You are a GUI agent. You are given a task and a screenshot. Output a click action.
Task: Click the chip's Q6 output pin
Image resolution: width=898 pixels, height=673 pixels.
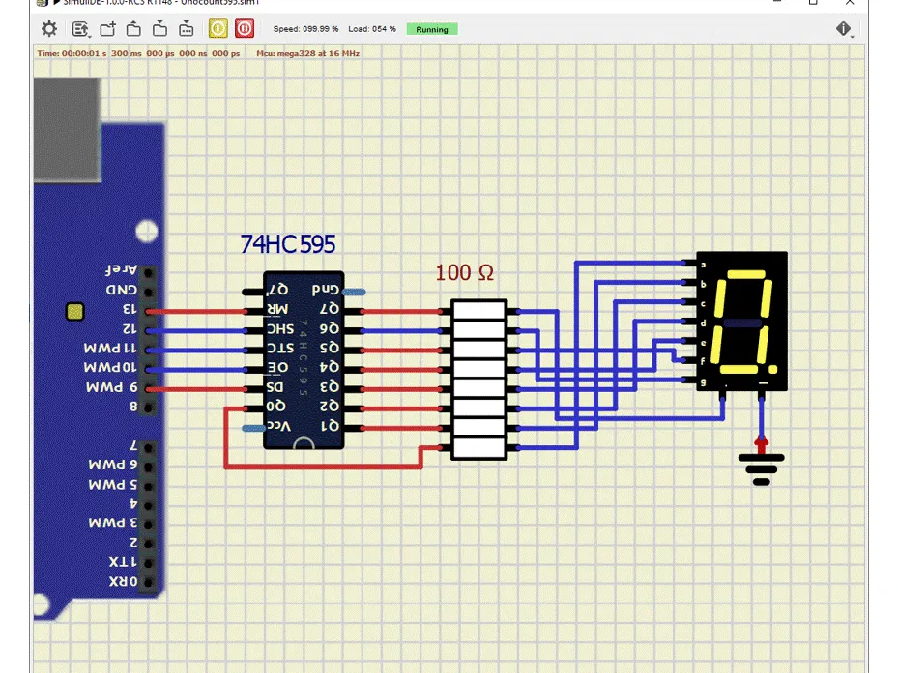(354, 331)
